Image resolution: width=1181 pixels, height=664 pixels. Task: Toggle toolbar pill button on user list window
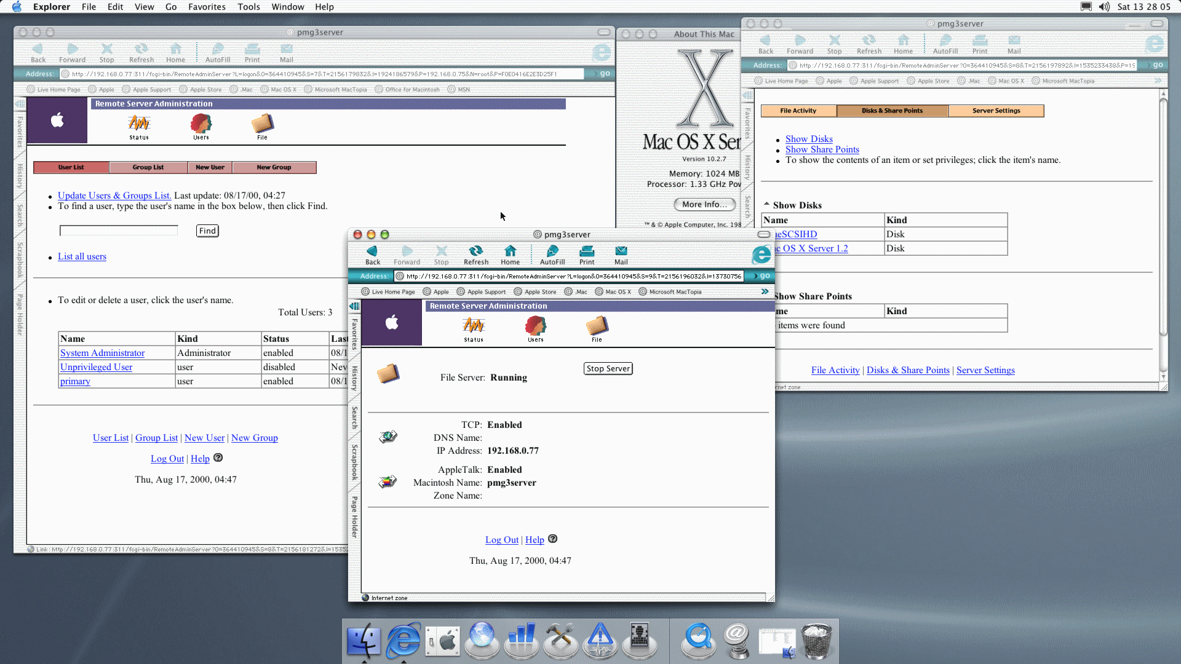point(604,32)
